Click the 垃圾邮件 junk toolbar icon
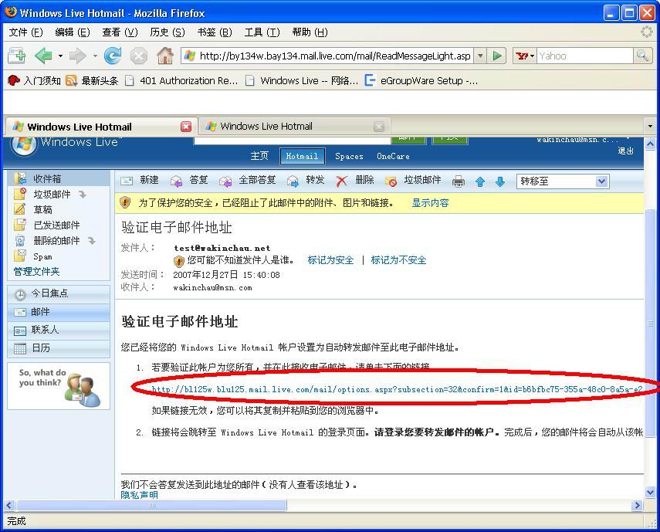Image resolution: width=660 pixels, height=532 pixels. pyautogui.click(x=391, y=181)
